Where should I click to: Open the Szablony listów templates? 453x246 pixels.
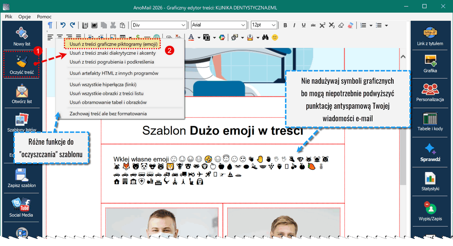[x=22, y=122]
